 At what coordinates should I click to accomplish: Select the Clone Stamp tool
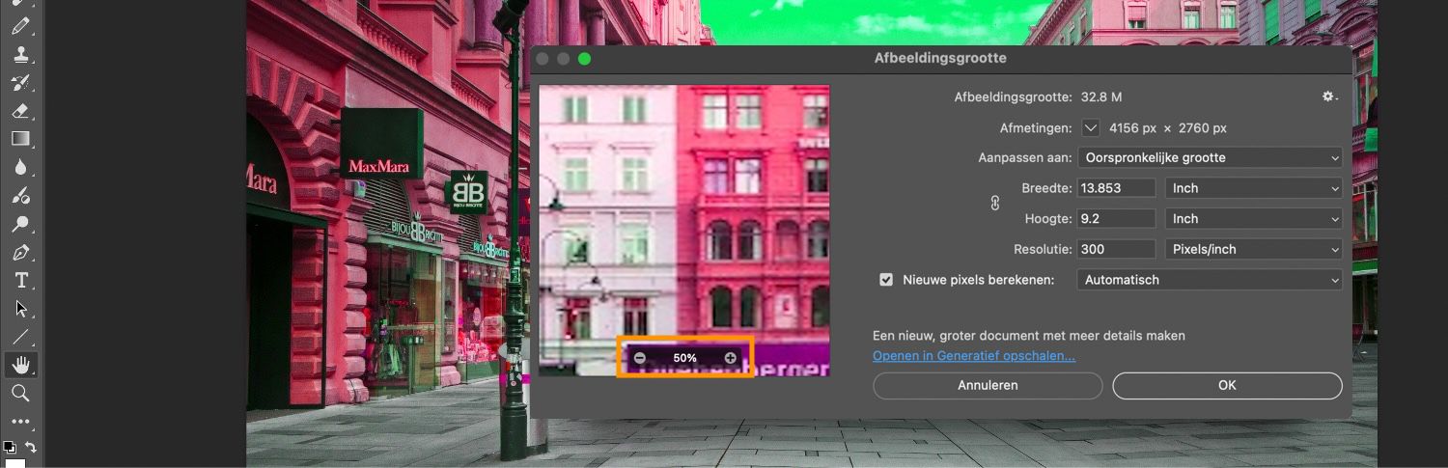20,54
